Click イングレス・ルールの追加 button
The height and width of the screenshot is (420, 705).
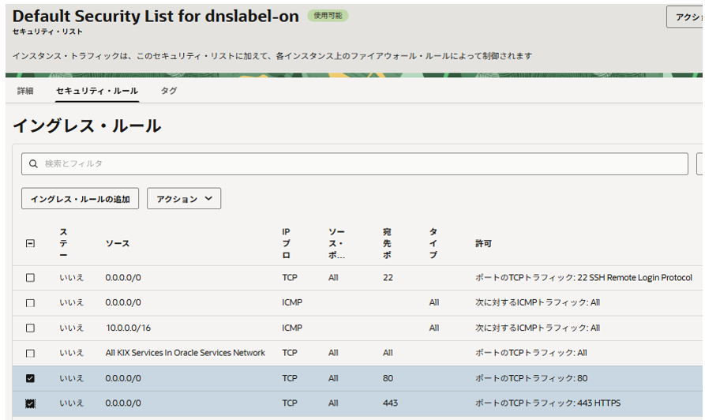(80, 199)
